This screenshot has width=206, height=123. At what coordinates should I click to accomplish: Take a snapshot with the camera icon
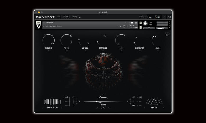point(132,23)
